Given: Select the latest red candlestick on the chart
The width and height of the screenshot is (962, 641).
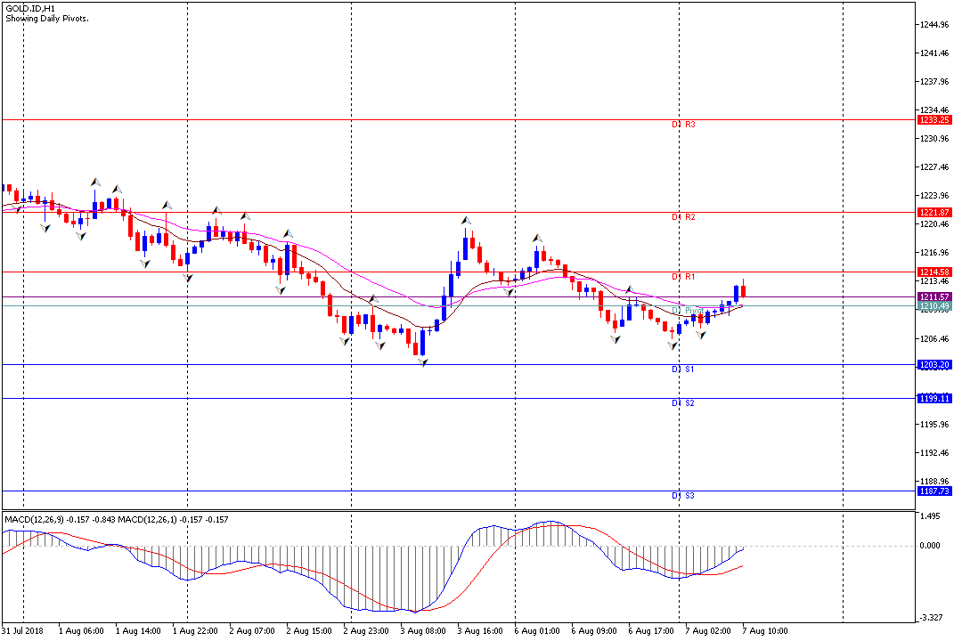Looking at the screenshot, I should tap(743, 289).
